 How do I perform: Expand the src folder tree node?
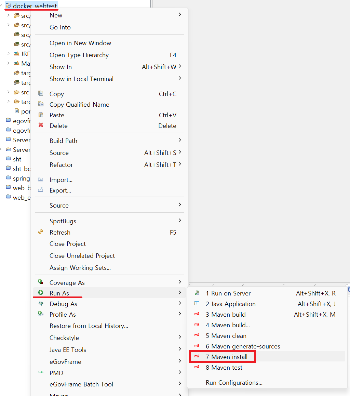tap(8, 92)
